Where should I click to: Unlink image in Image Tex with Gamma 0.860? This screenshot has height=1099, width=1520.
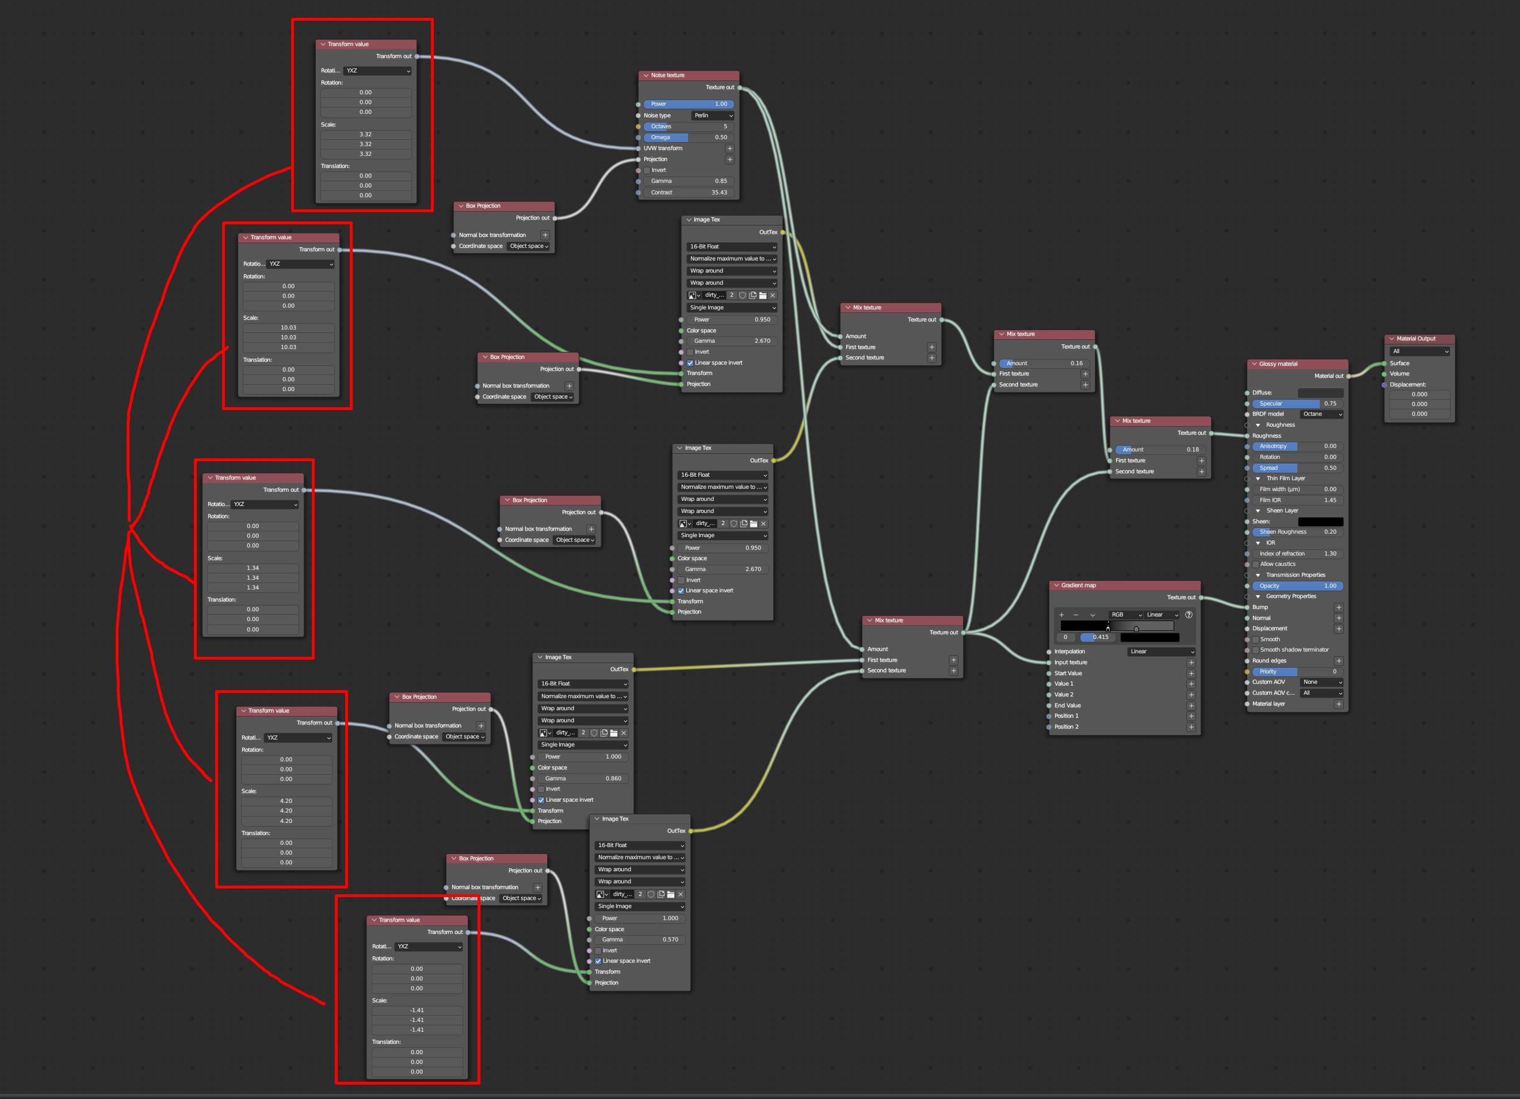click(x=623, y=733)
